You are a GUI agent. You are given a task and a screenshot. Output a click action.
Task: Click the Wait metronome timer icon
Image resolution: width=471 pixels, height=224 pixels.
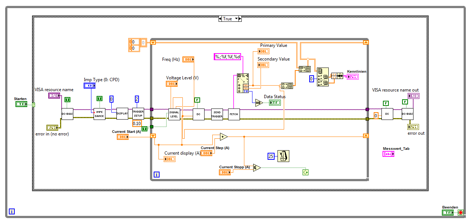283,156
